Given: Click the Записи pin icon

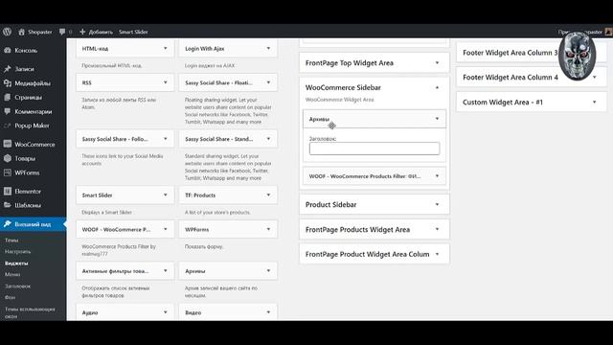Looking at the screenshot, I should (8, 69).
